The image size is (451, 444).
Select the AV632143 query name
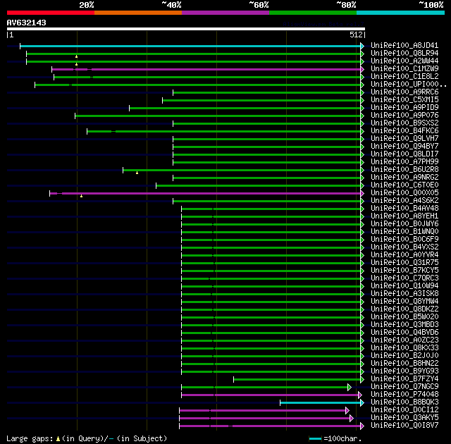[x=27, y=23]
